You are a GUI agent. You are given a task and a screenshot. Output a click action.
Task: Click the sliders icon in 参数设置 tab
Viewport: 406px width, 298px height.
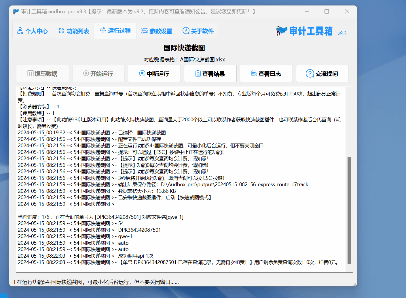144,31
